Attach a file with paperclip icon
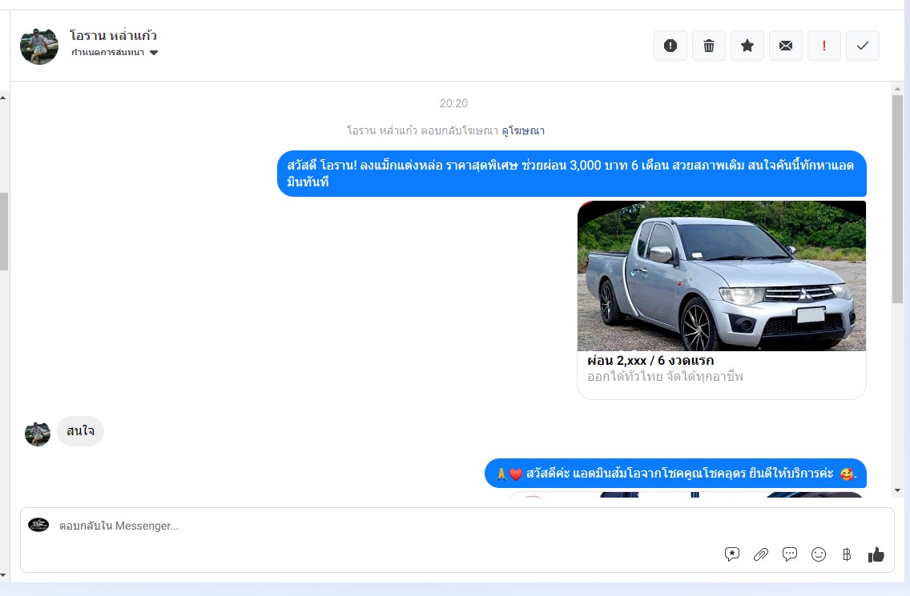The height and width of the screenshot is (596, 910). (x=761, y=554)
